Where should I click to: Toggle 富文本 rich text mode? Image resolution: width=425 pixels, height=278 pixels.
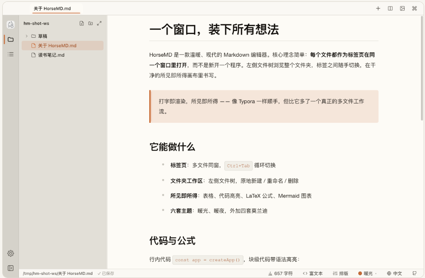click(x=313, y=274)
